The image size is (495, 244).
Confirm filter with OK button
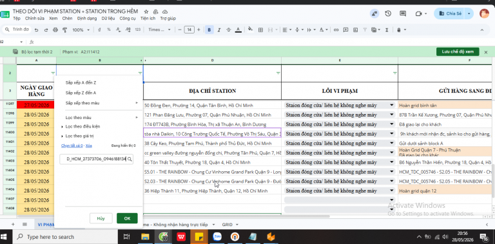[127, 218]
